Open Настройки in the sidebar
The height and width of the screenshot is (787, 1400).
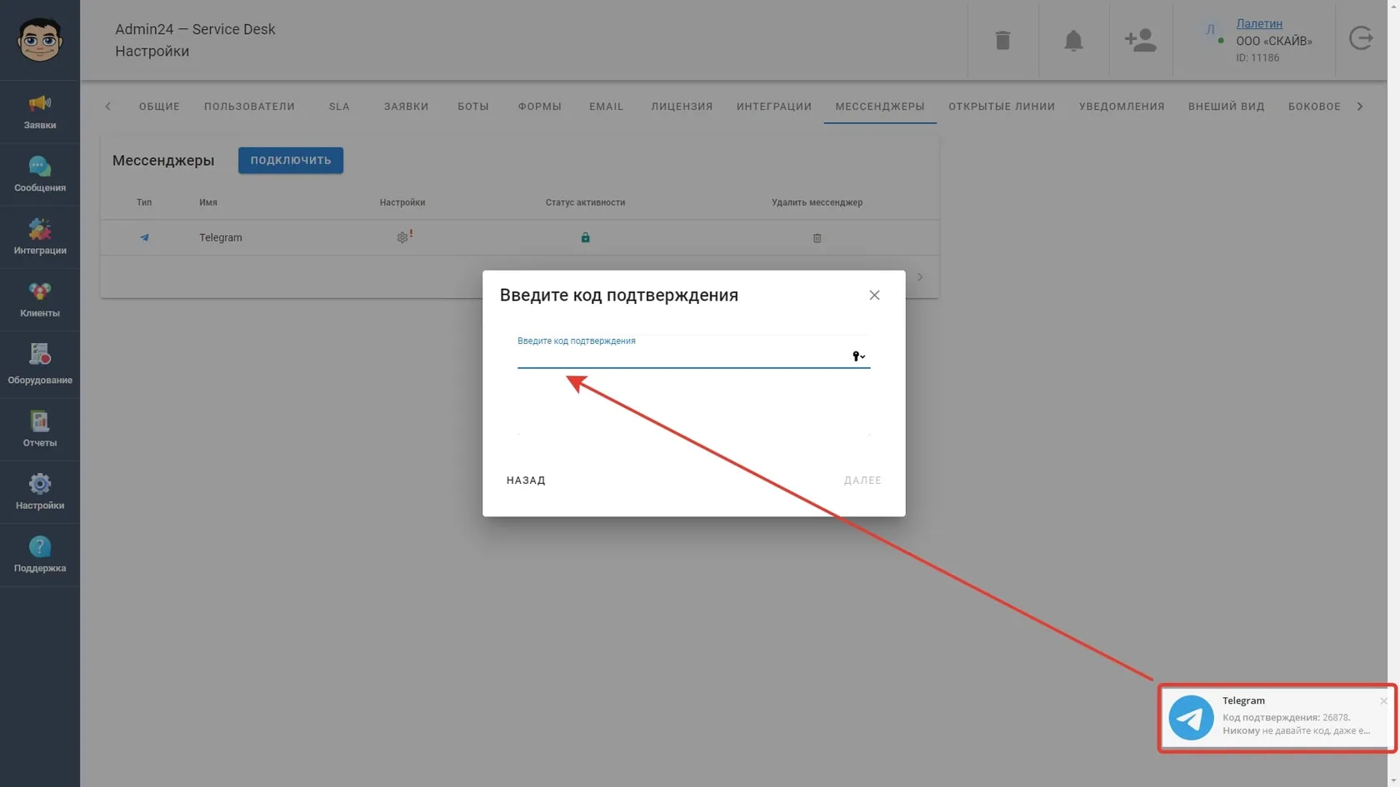tap(40, 491)
